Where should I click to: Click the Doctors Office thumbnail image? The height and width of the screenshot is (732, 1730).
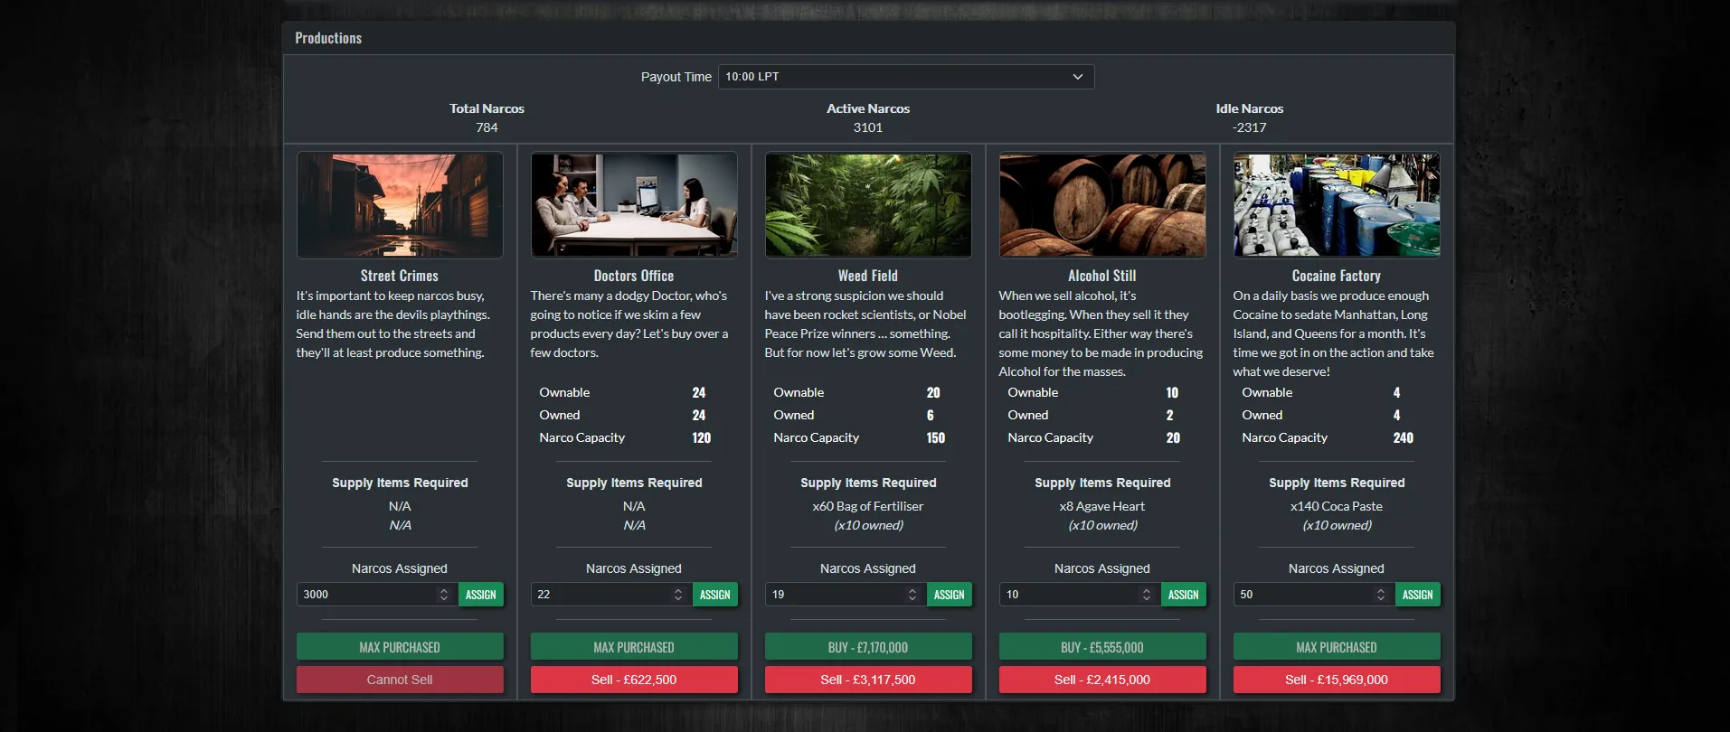(x=634, y=205)
